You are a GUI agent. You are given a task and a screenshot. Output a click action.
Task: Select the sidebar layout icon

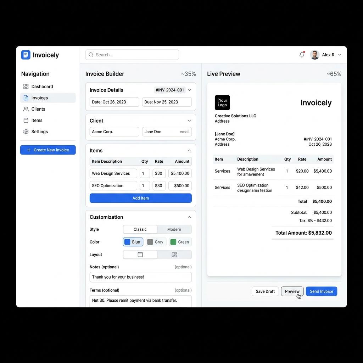(x=174, y=255)
